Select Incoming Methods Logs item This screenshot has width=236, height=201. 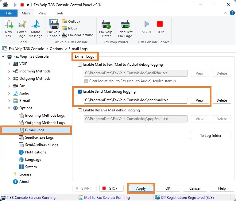coord(42,115)
